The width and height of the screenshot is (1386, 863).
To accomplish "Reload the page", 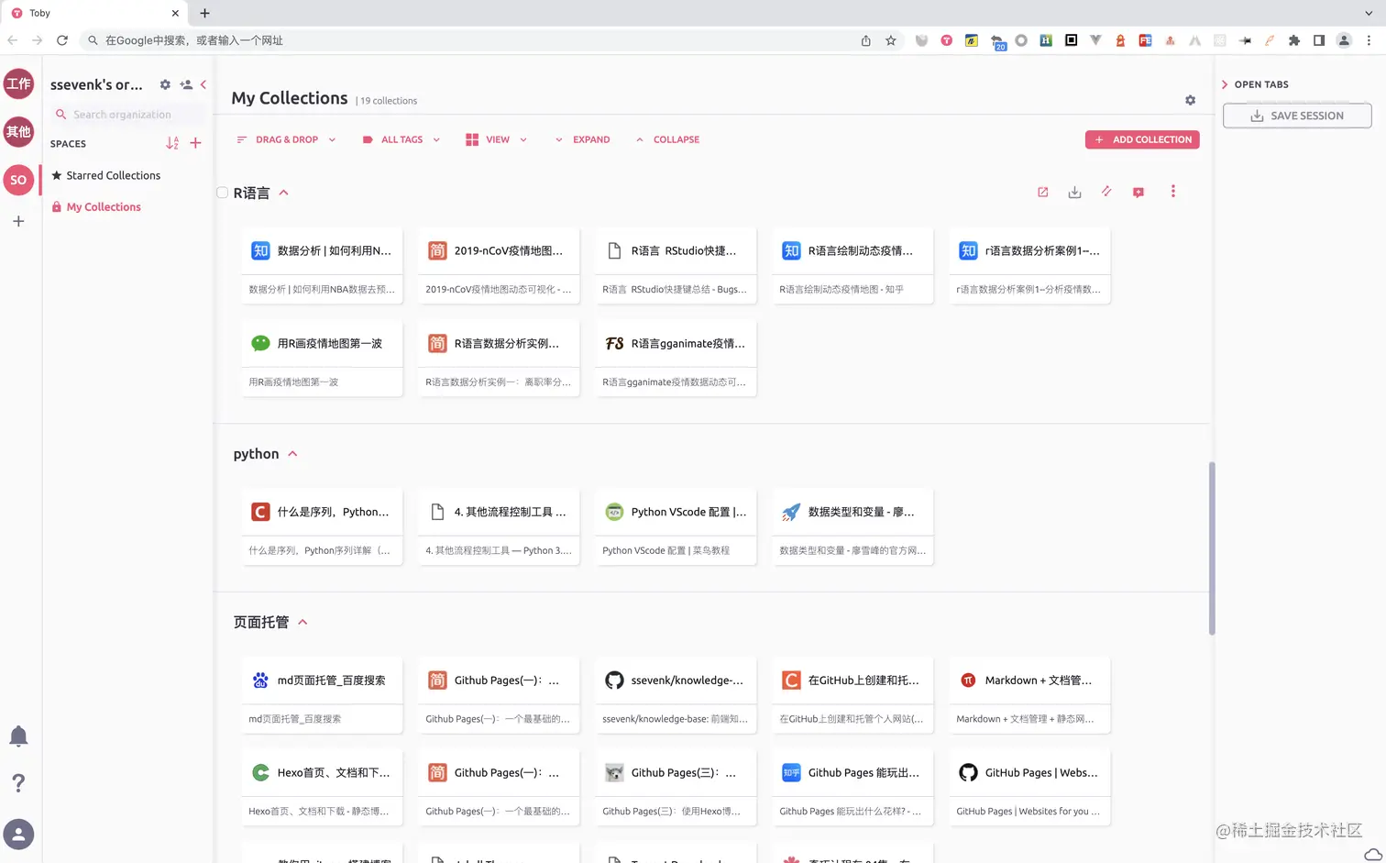I will point(62,40).
